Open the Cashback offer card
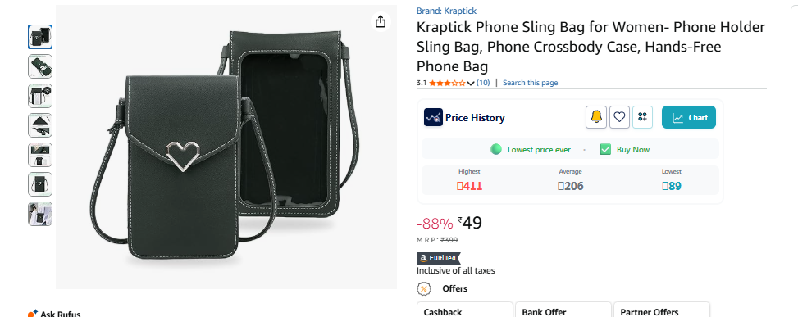 (465, 310)
